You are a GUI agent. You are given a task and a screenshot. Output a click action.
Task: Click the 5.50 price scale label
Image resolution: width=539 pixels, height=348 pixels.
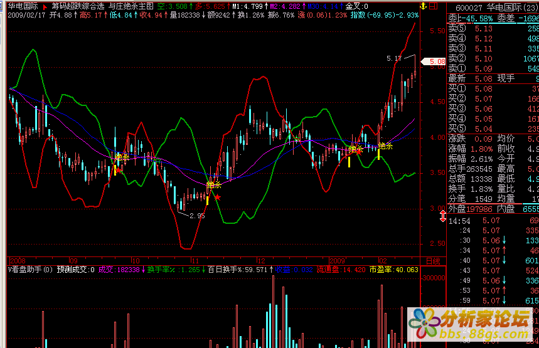click(x=437, y=31)
